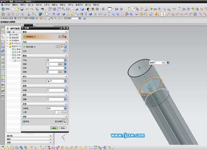Click the white color swatch in the toolbar
This screenshot has width=207, height=150.
(110, 9)
